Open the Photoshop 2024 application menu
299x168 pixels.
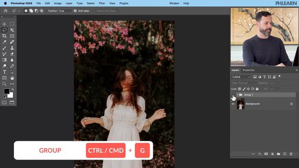click(x=21, y=3)
